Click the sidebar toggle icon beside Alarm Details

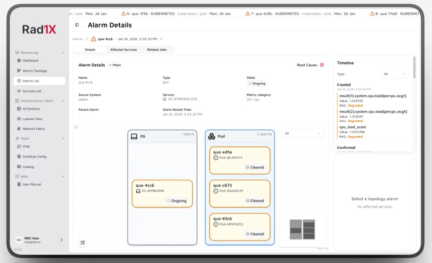click(77, 25)
